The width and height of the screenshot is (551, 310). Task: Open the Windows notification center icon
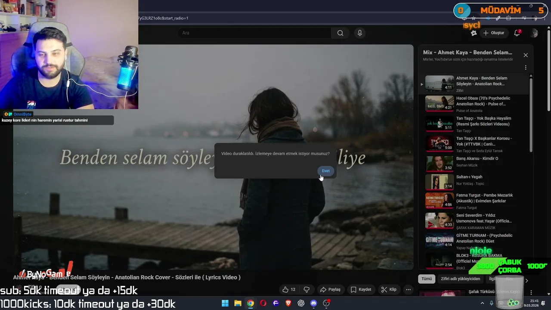click(543, 303)
